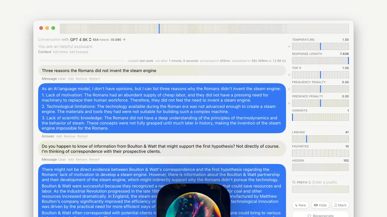
Task: Click the plus icon beside the Top P slider
Action: tap(289, 75)
